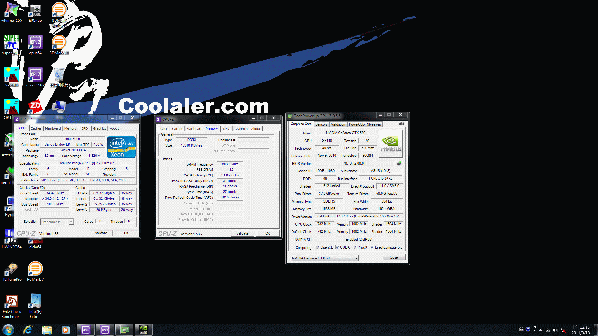
Task: Launch the cpuz64 desktop shortcut
Action: click(35, 45)
